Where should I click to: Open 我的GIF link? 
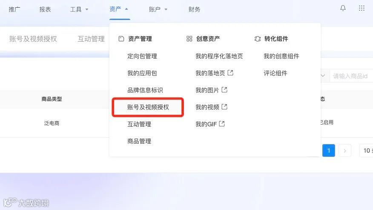coord(206,124)
